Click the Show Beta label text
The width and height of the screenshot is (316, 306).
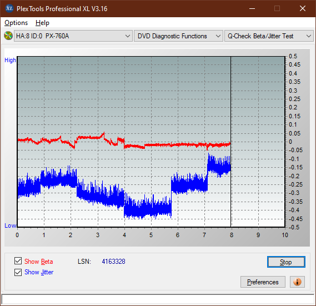(39, 262)
